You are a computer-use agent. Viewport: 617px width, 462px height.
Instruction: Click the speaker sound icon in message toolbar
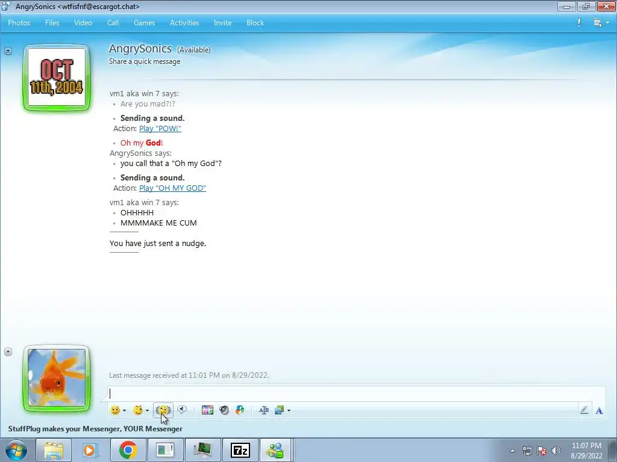point(224,410)
